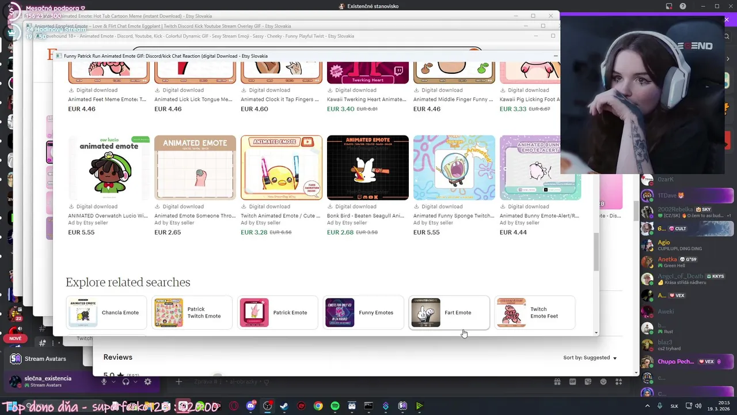Open Stream Avatars app in taskbar
The image size is (737, 415).
tap(402, 406)
